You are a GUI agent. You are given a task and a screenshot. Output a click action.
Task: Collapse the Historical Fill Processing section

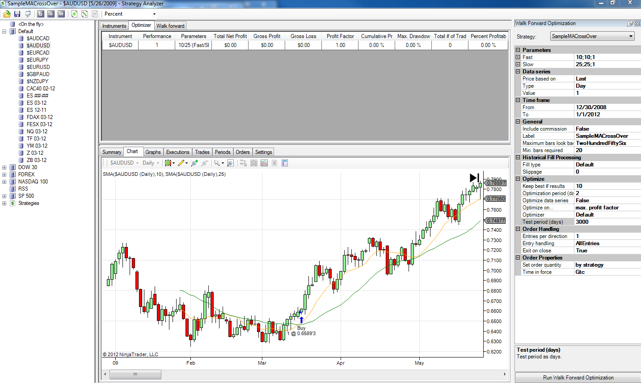(x=518, y=157)
